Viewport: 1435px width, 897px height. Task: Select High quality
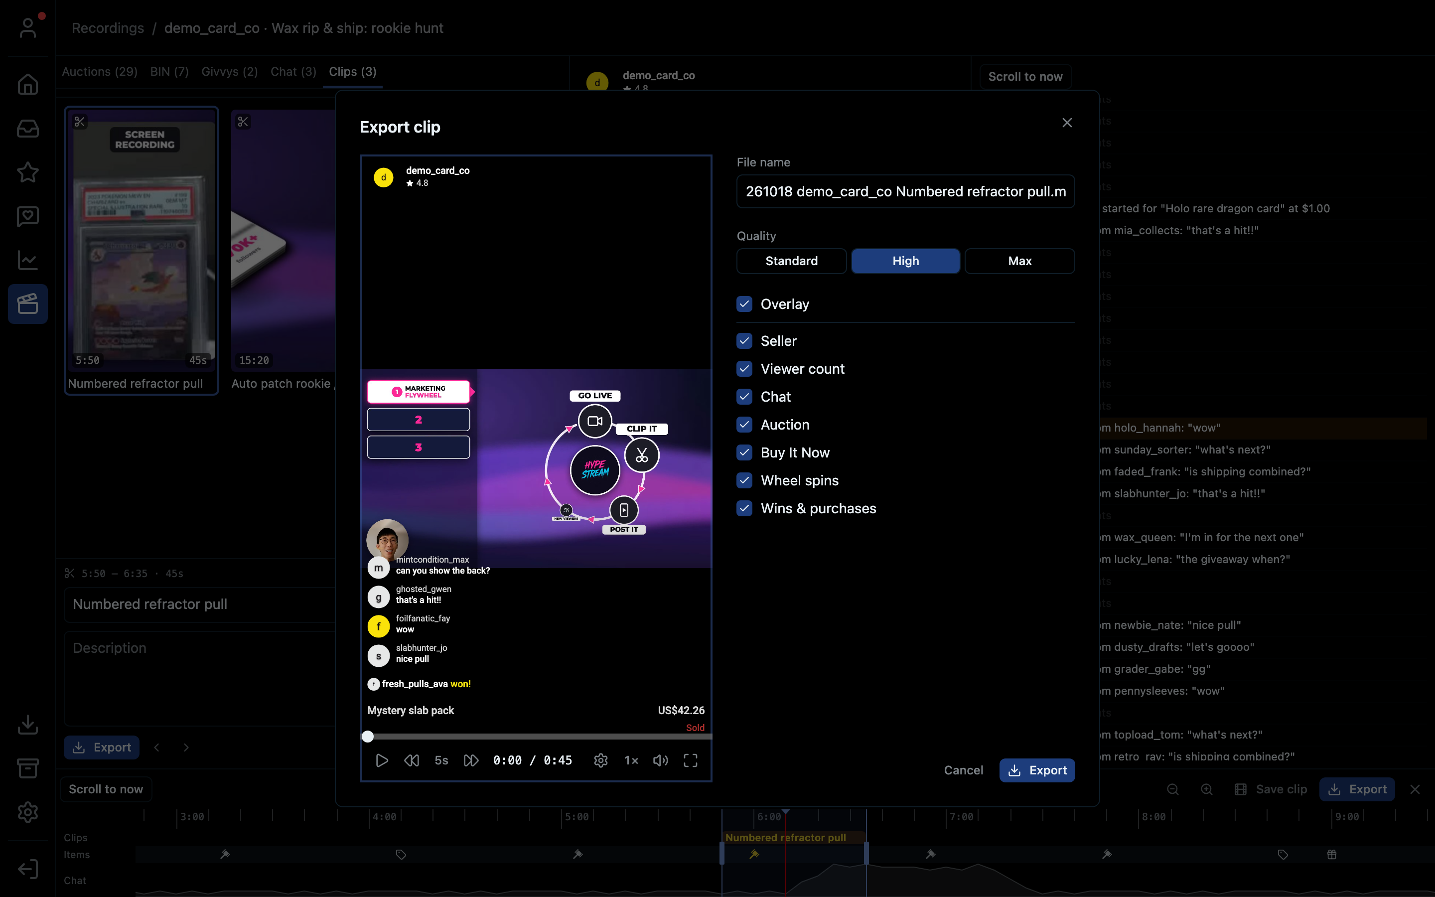click(x=905, y=261)
